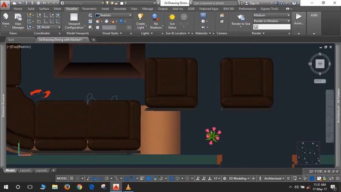341x192 pixels.
Task: Play the Animations panel button
Action: coord(298,17)
